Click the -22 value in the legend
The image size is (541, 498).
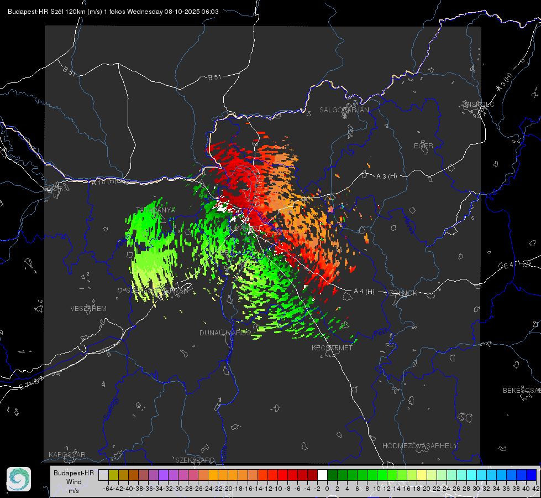pyautogui.click(x=217, y=489)
